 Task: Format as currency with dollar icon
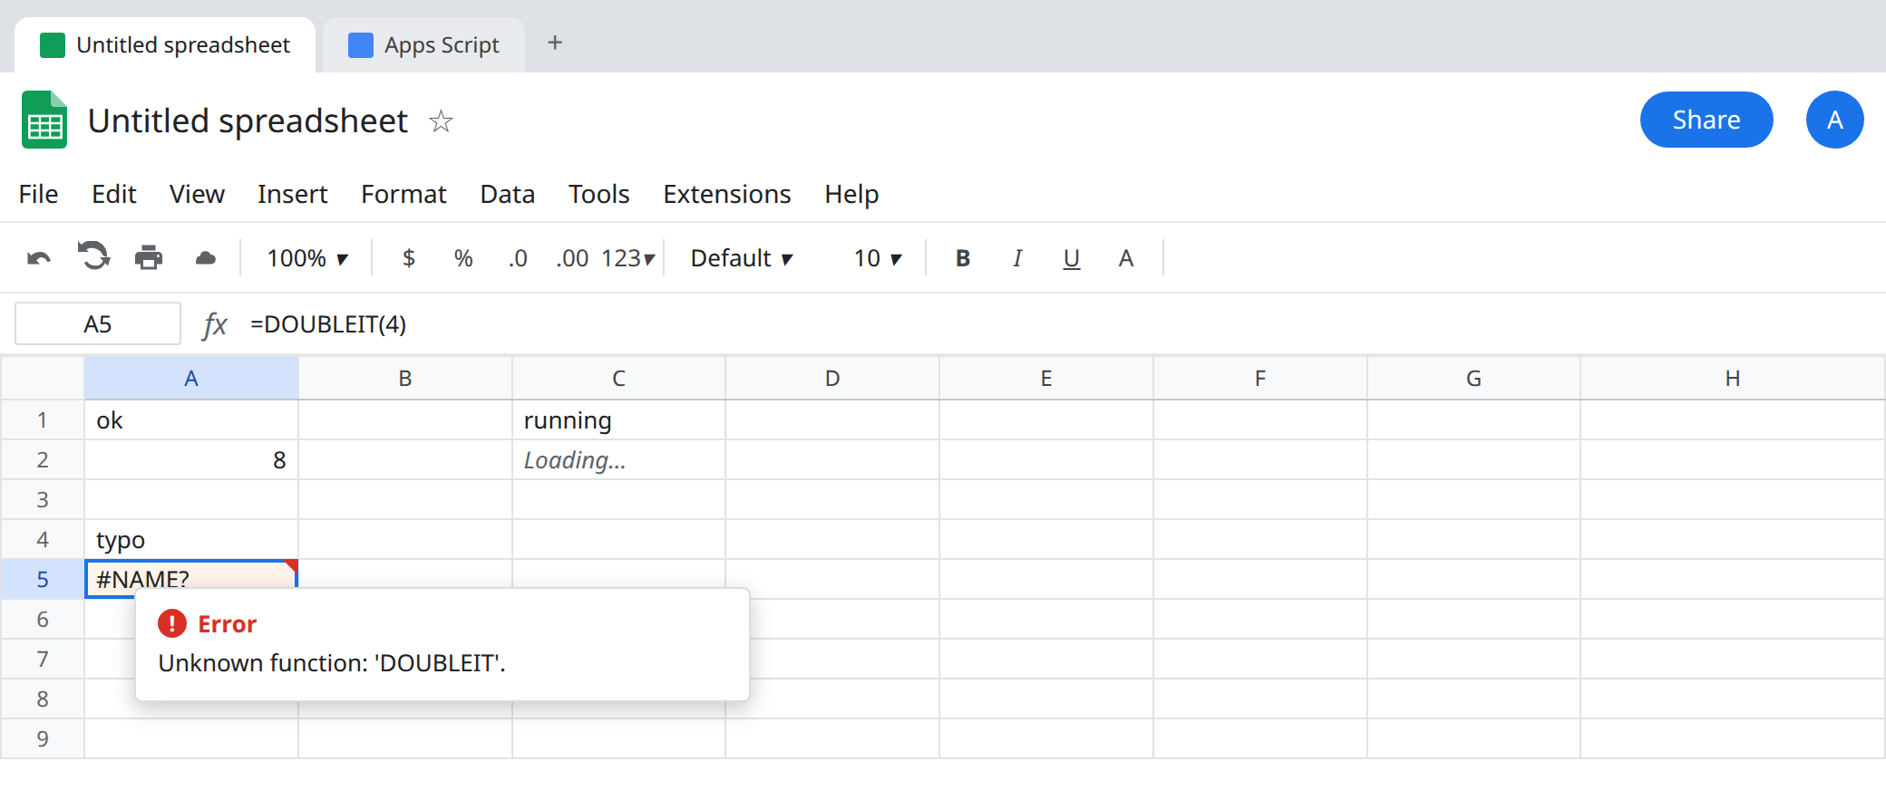point(409,258)
